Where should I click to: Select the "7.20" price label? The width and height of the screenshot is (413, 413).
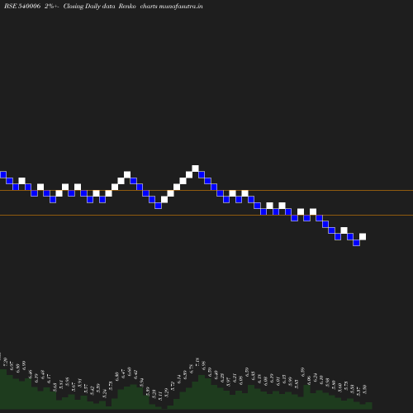[x=5, y=362]
